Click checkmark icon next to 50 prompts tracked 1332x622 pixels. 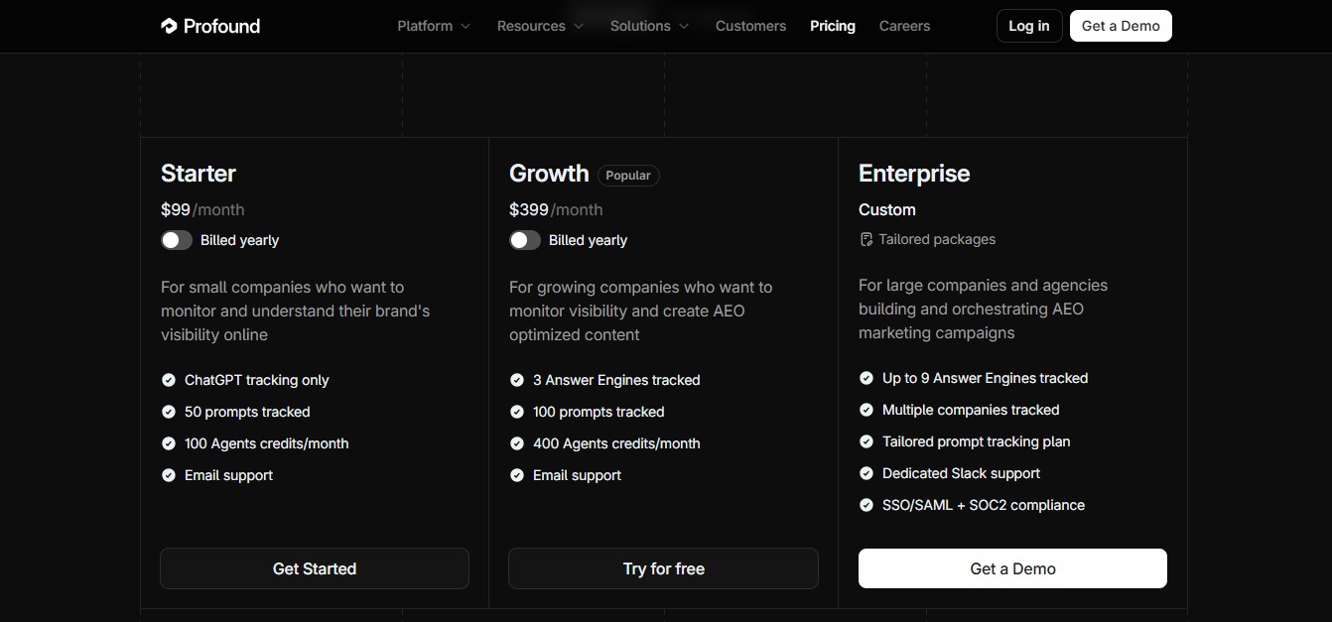pos(169,412)
